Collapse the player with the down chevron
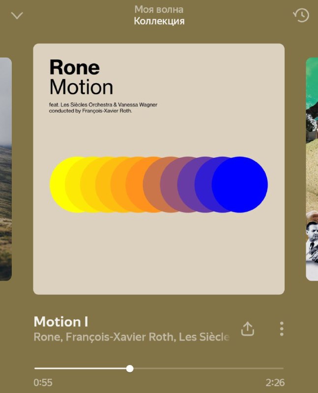The height and width of the screenshot is (393, 318). 17,16
